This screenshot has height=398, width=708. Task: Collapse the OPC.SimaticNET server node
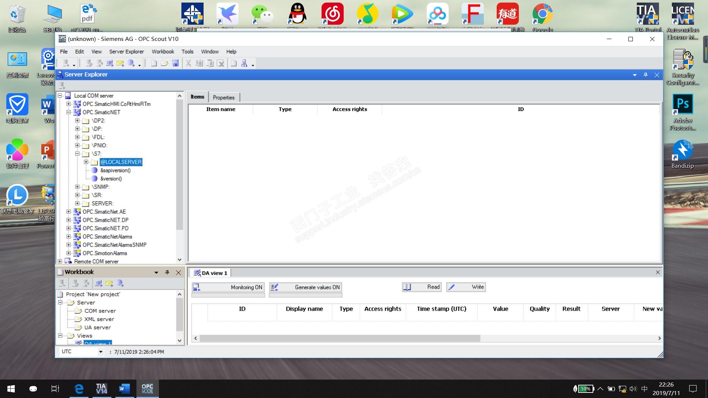pos(69,112)
